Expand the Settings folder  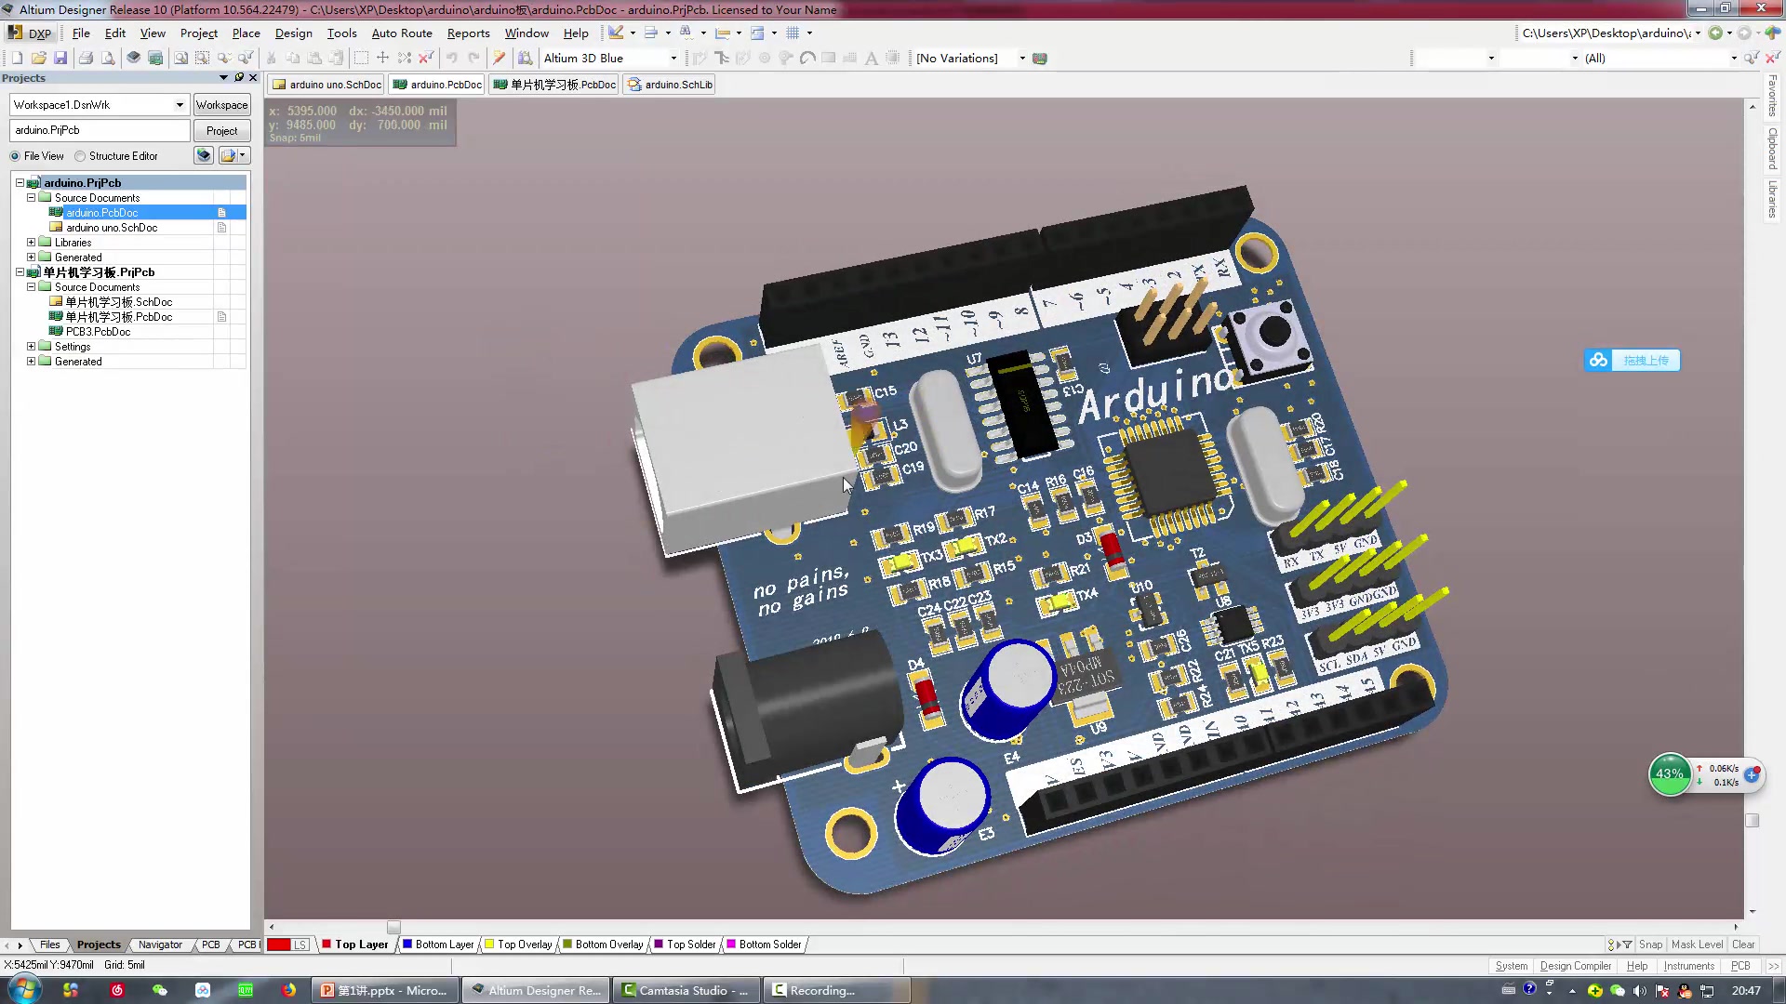pos(31,347)
